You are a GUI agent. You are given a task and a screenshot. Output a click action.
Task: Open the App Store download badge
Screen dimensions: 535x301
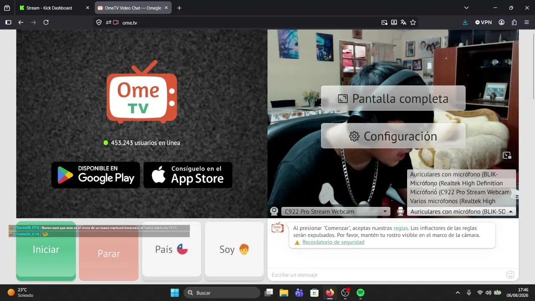(x=188, y=175)
